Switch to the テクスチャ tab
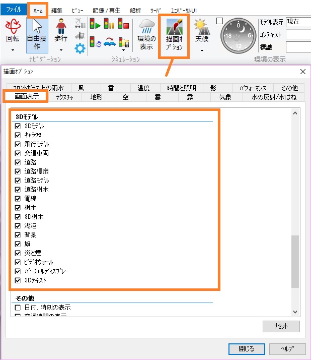The image size is (311, 360). pos(64,97)
